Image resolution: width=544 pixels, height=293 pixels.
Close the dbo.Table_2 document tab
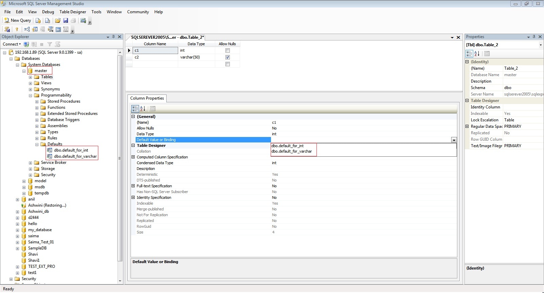coord(458,37)
